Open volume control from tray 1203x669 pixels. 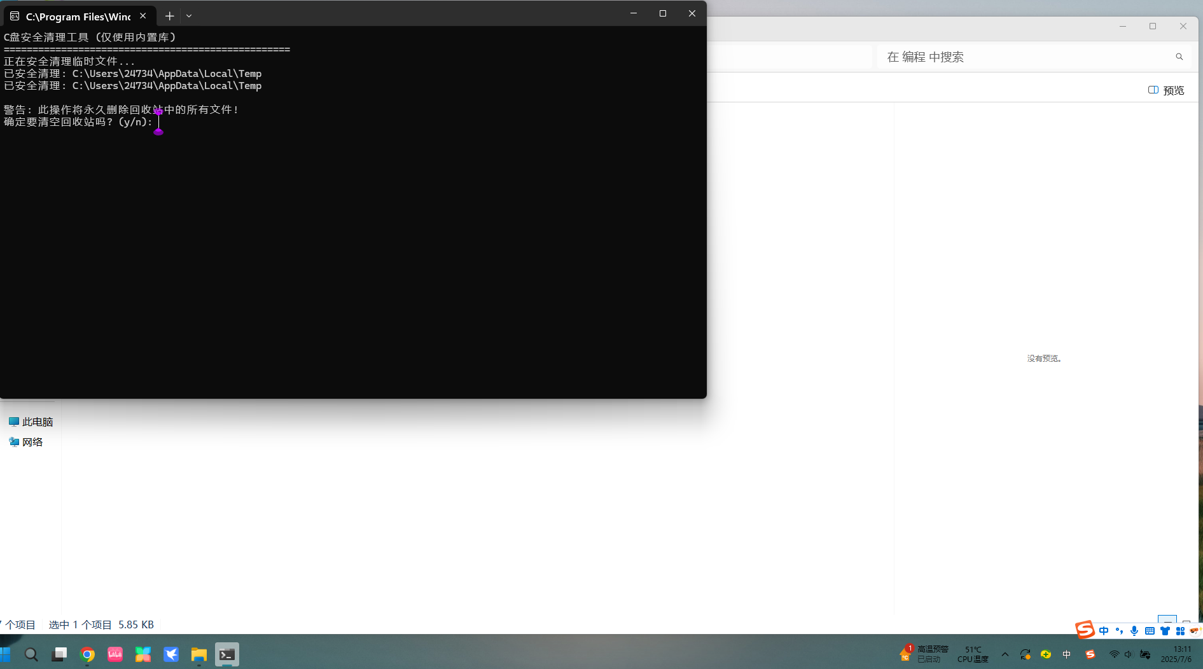(1128, 654)
